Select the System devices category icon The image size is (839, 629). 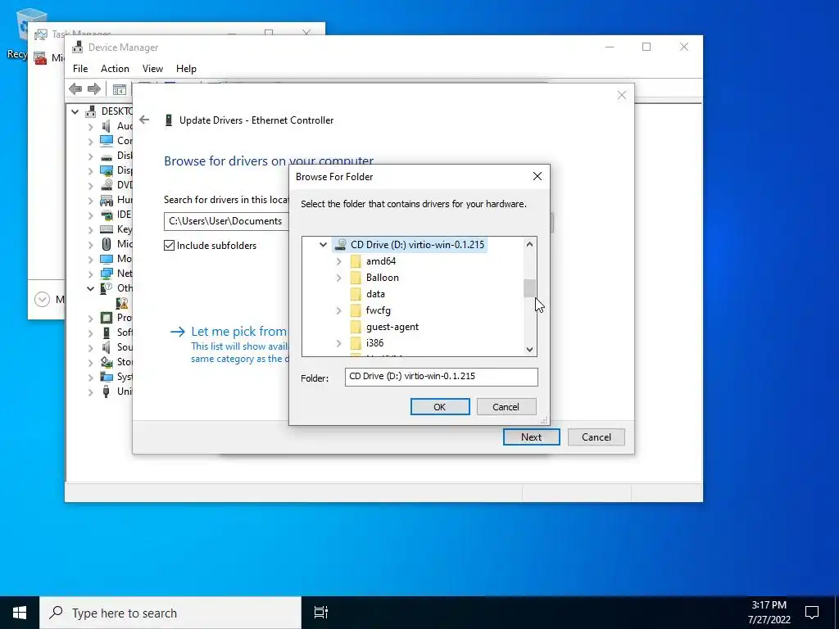(107, 377)
